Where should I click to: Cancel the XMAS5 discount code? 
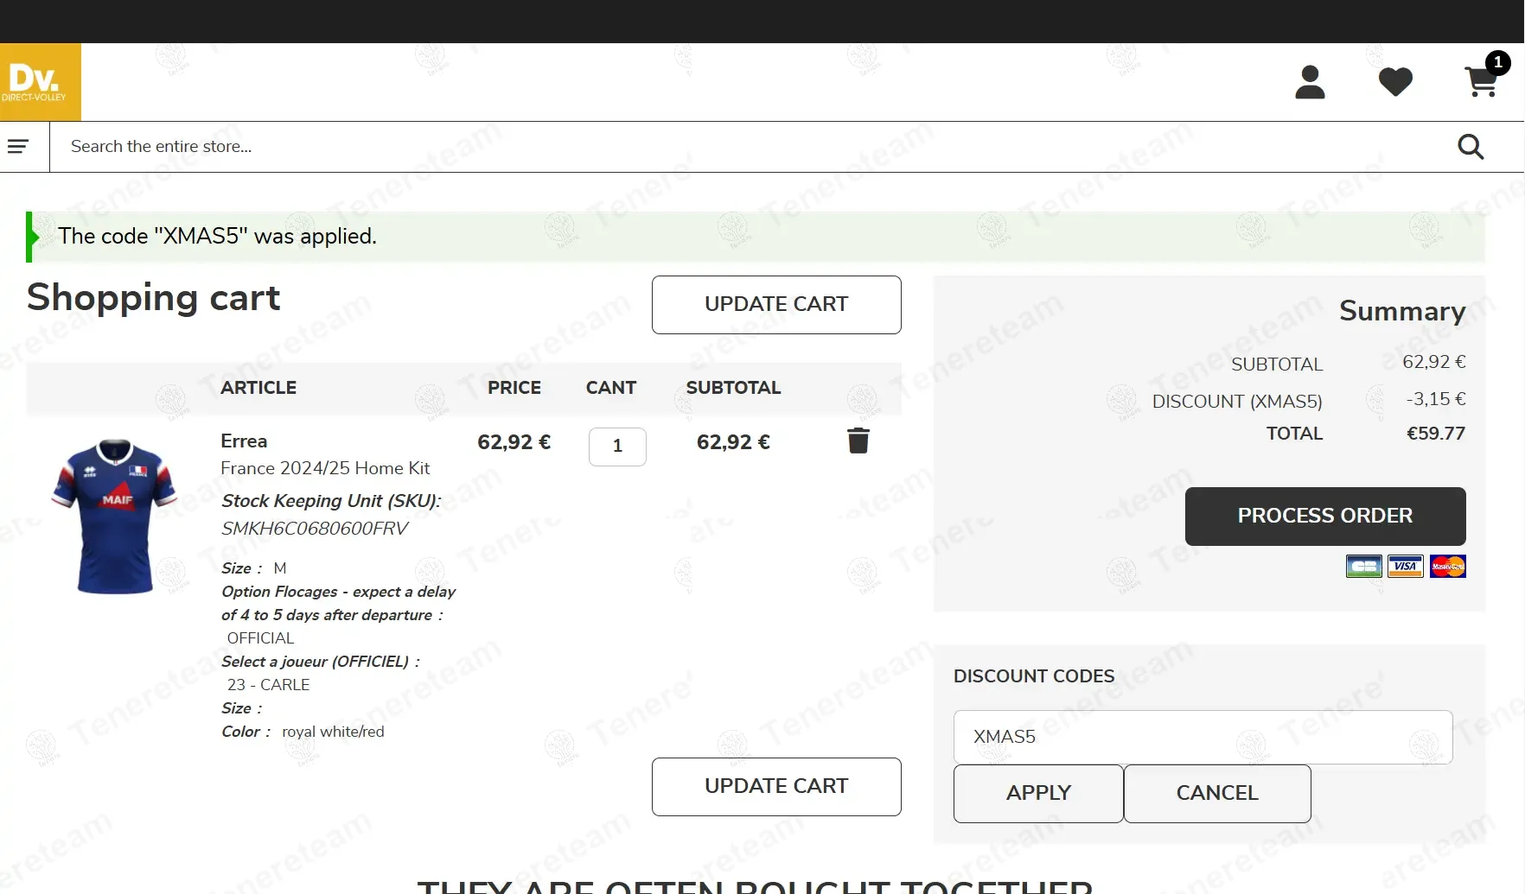[x=1217, y=793]
